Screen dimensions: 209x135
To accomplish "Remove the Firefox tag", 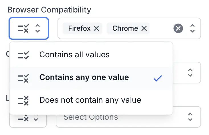I will pos(96,28).
